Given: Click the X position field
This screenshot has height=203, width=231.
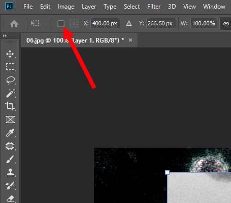Looking at the screenshot, I should [105, 23].
